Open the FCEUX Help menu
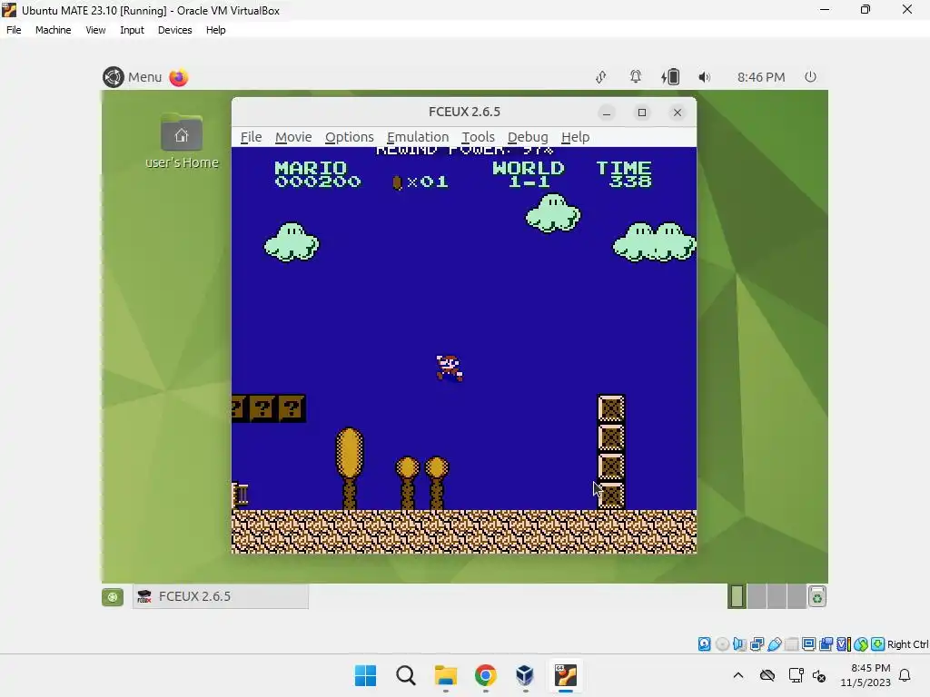The height and width of the screenshot is (697, 930). [x=575, y=137]
